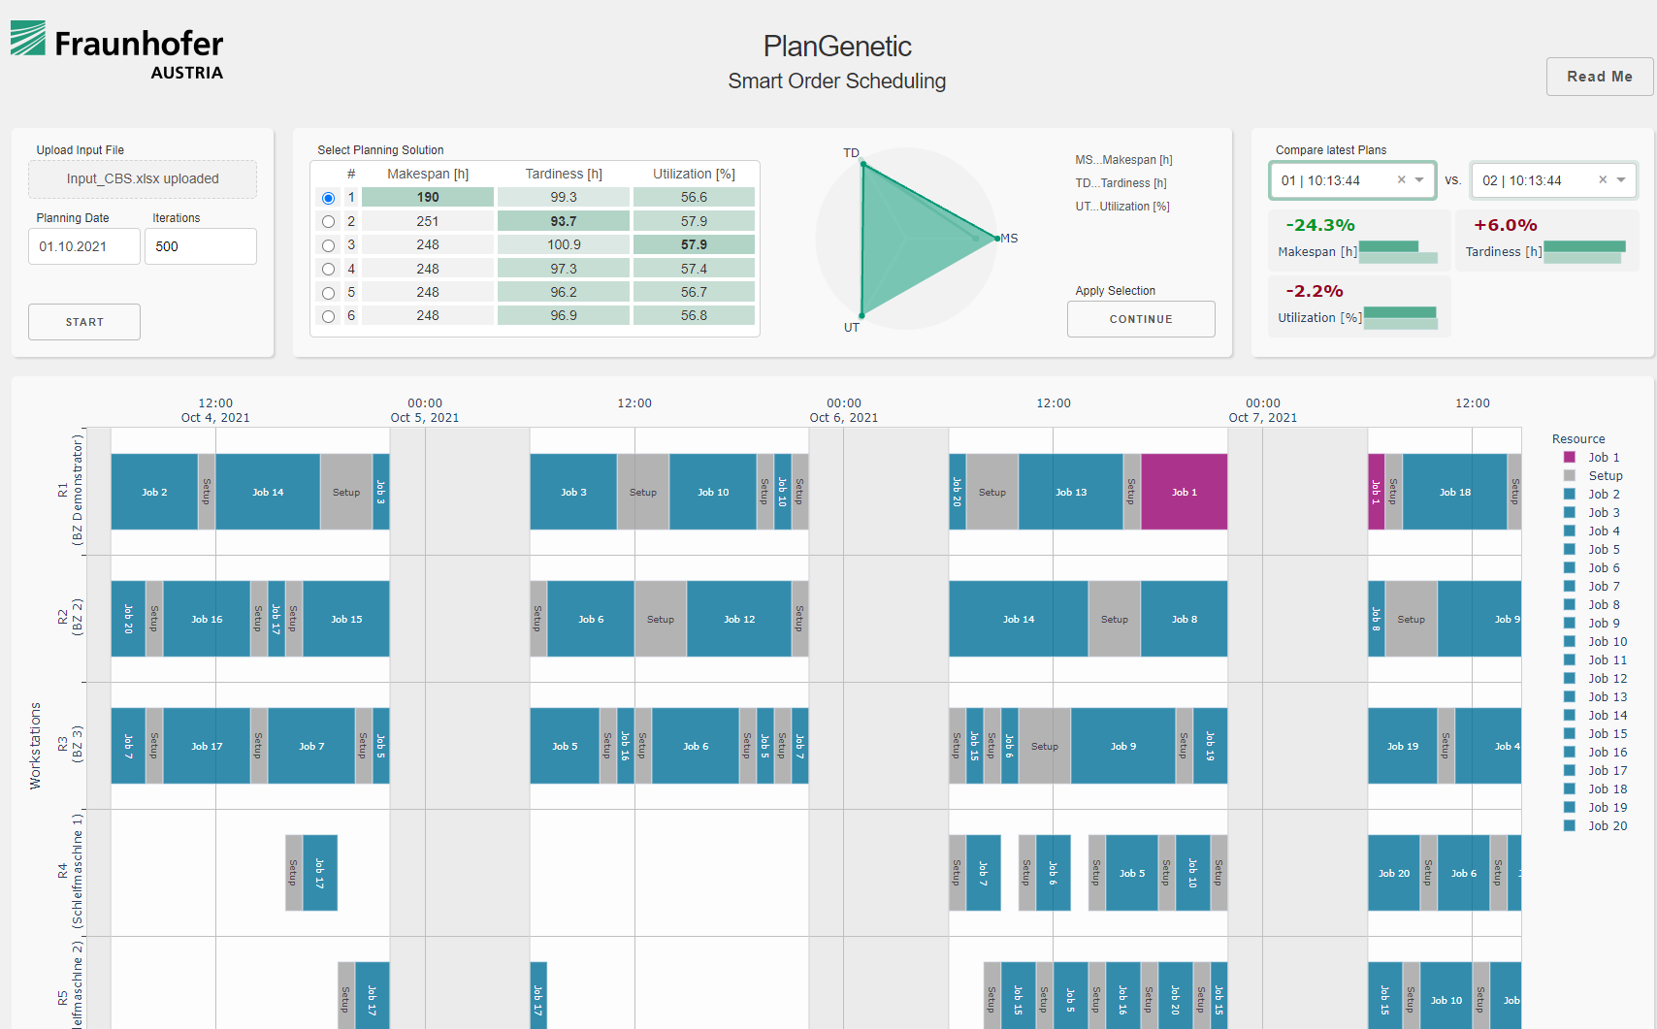Click the Job 16 bar on R2
Image resolution: width=1657 pixels, height=1029 pixels.
pos(207,619)
